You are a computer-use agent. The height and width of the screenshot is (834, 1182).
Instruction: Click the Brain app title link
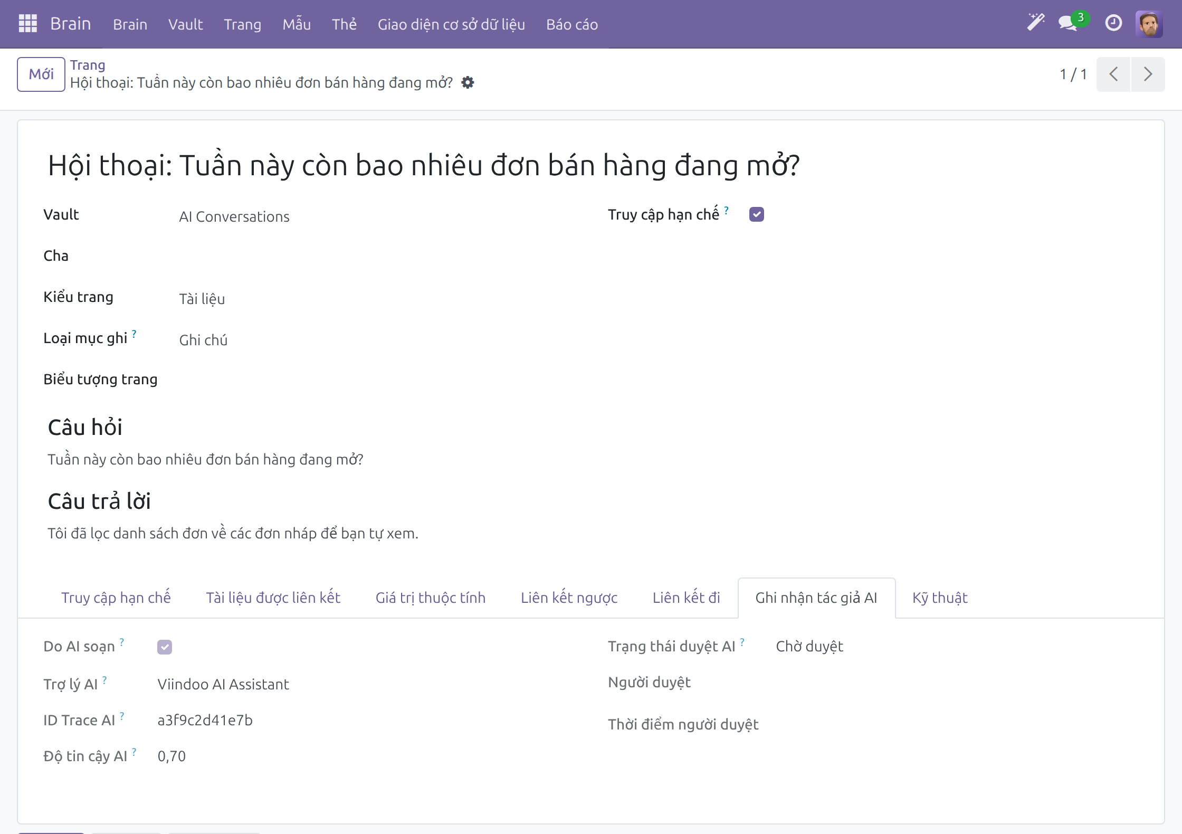click(x=71, y=24)
